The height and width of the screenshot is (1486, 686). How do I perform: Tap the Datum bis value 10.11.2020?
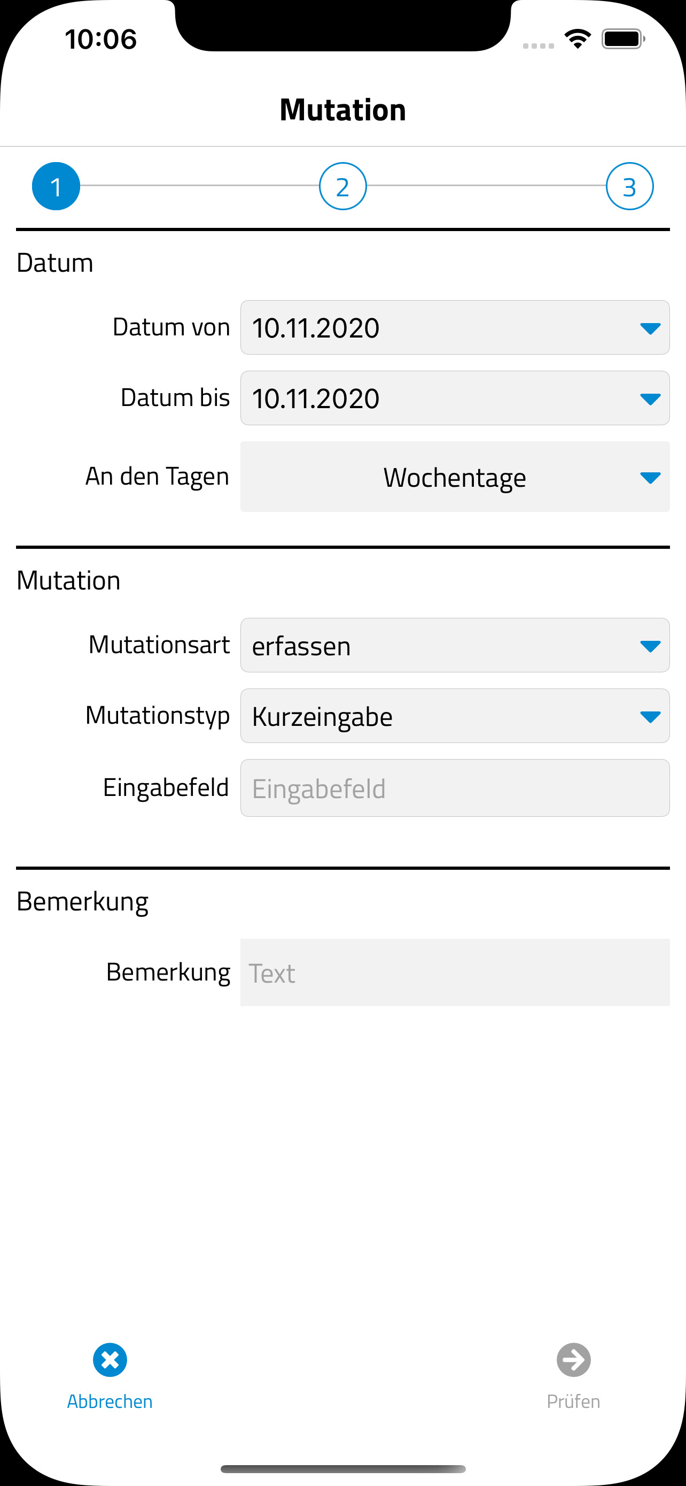(316, 399)
